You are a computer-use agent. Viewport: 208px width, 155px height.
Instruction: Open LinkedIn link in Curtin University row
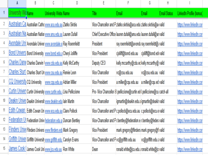tap(190, 92)
